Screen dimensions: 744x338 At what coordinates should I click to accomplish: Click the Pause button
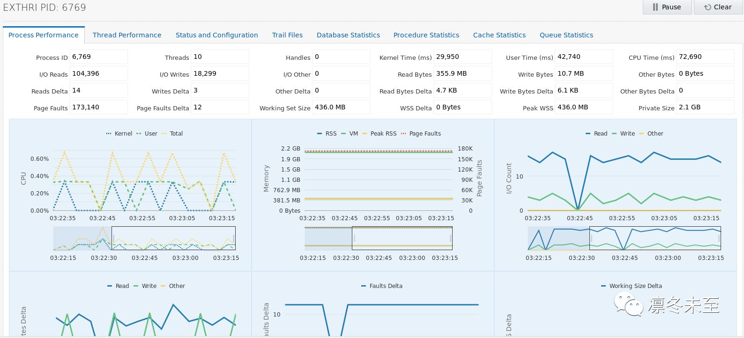point(667,7)
